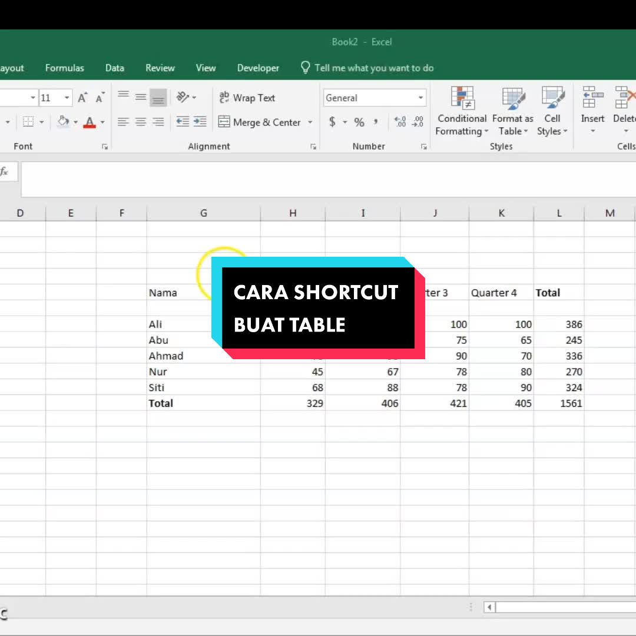Screen dimensions: 636x636
Task: Apply Comma Style
Action: click(x=376, y=122)
